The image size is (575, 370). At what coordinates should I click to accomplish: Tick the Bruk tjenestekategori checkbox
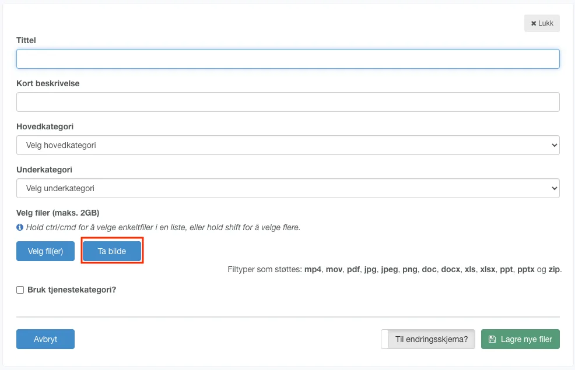click(x=20, y=290)
